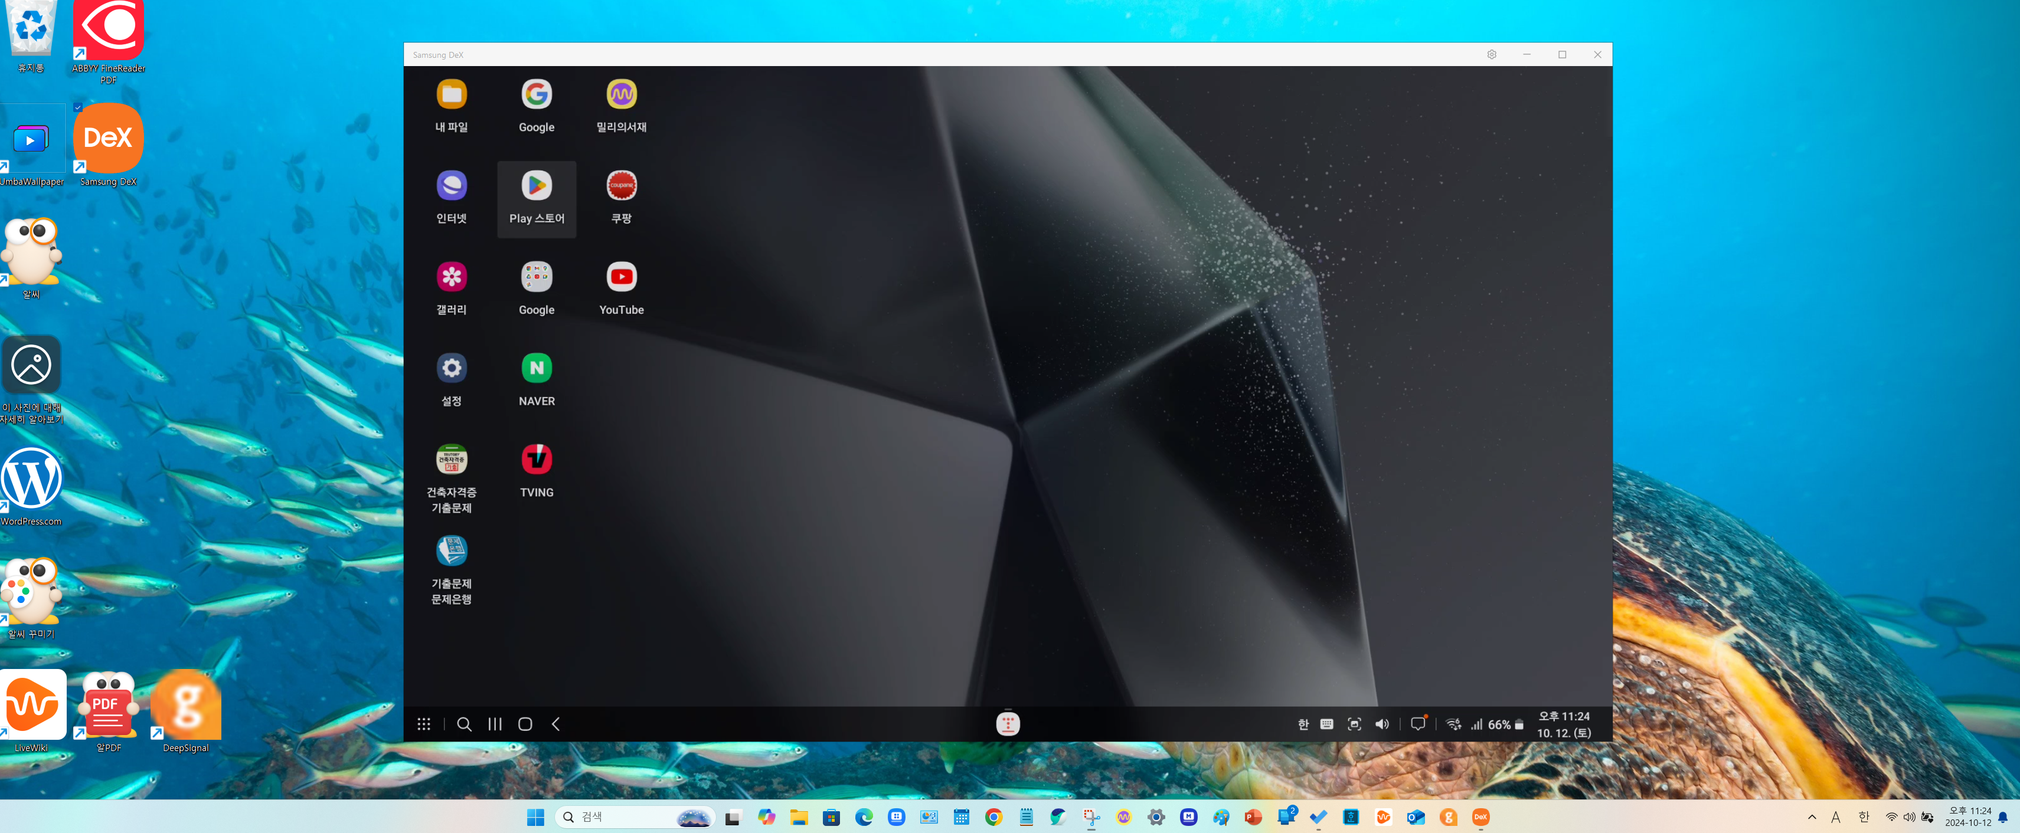Screen dimensions: 2020x833
Task: Open Samsung DeX window settings gear
Action: click(x=1492, y=55)
